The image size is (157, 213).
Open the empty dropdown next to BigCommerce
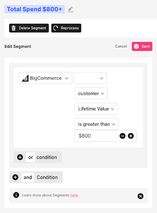pyautogui.click(x=91, y=78)
